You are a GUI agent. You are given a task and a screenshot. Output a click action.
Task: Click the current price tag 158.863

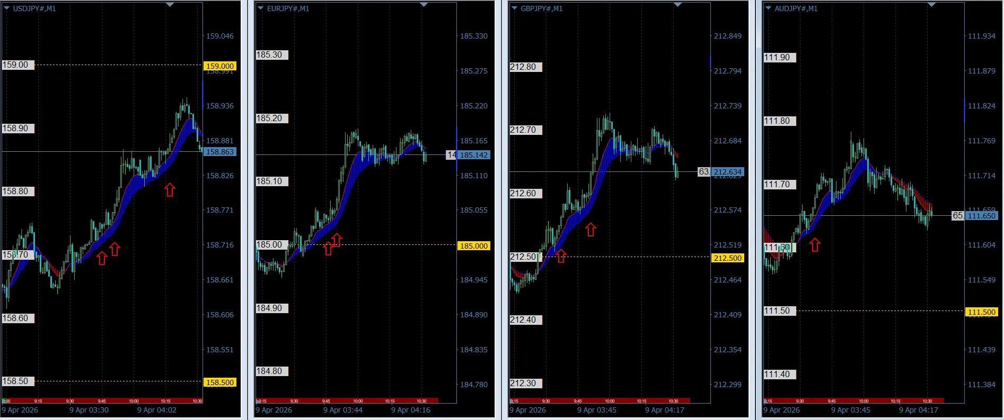click(220, 152)
